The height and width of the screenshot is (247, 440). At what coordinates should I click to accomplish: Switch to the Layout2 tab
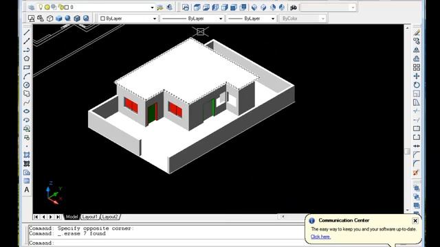tap(110, 217)
